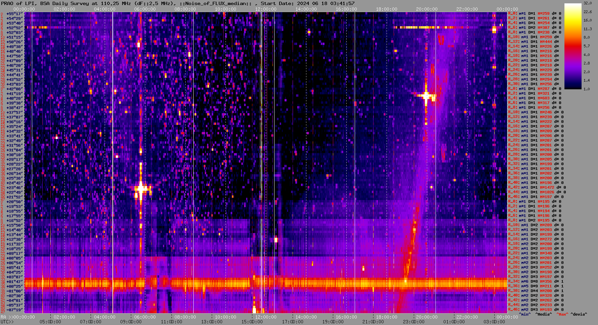Select the '^Media^' legend label
This screenshot has width=598, height=325.
click(544, 314)
